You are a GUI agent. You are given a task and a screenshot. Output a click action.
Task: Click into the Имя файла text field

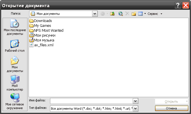(x=91, y=101)
